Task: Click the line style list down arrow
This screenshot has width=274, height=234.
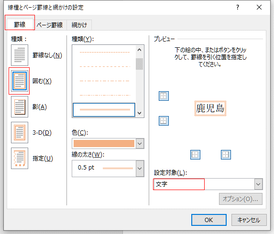Action: coord(140,113)
